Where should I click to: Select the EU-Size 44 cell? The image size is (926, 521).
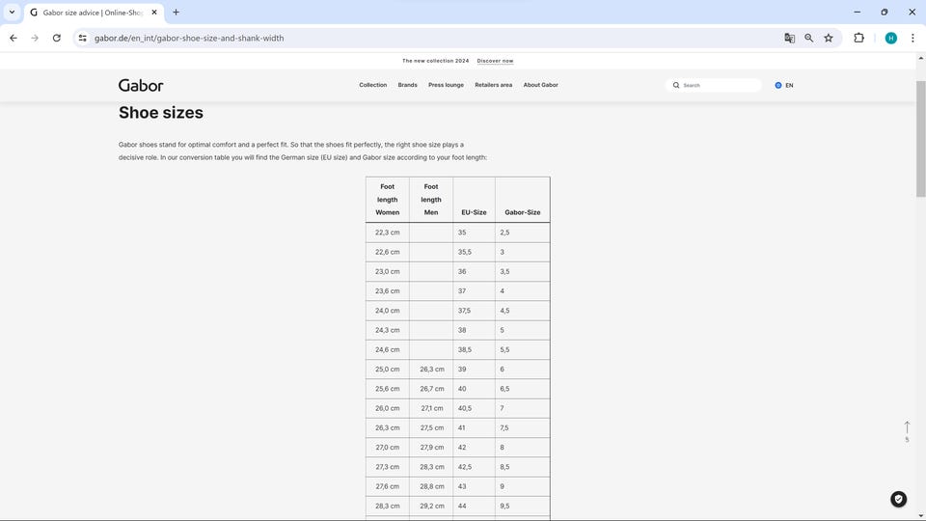pos(475,505)
